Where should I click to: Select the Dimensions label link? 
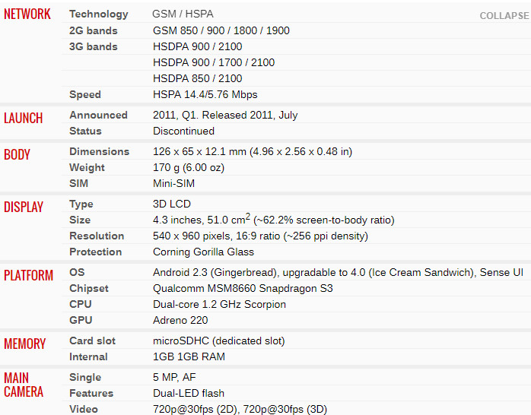[99, 152]
